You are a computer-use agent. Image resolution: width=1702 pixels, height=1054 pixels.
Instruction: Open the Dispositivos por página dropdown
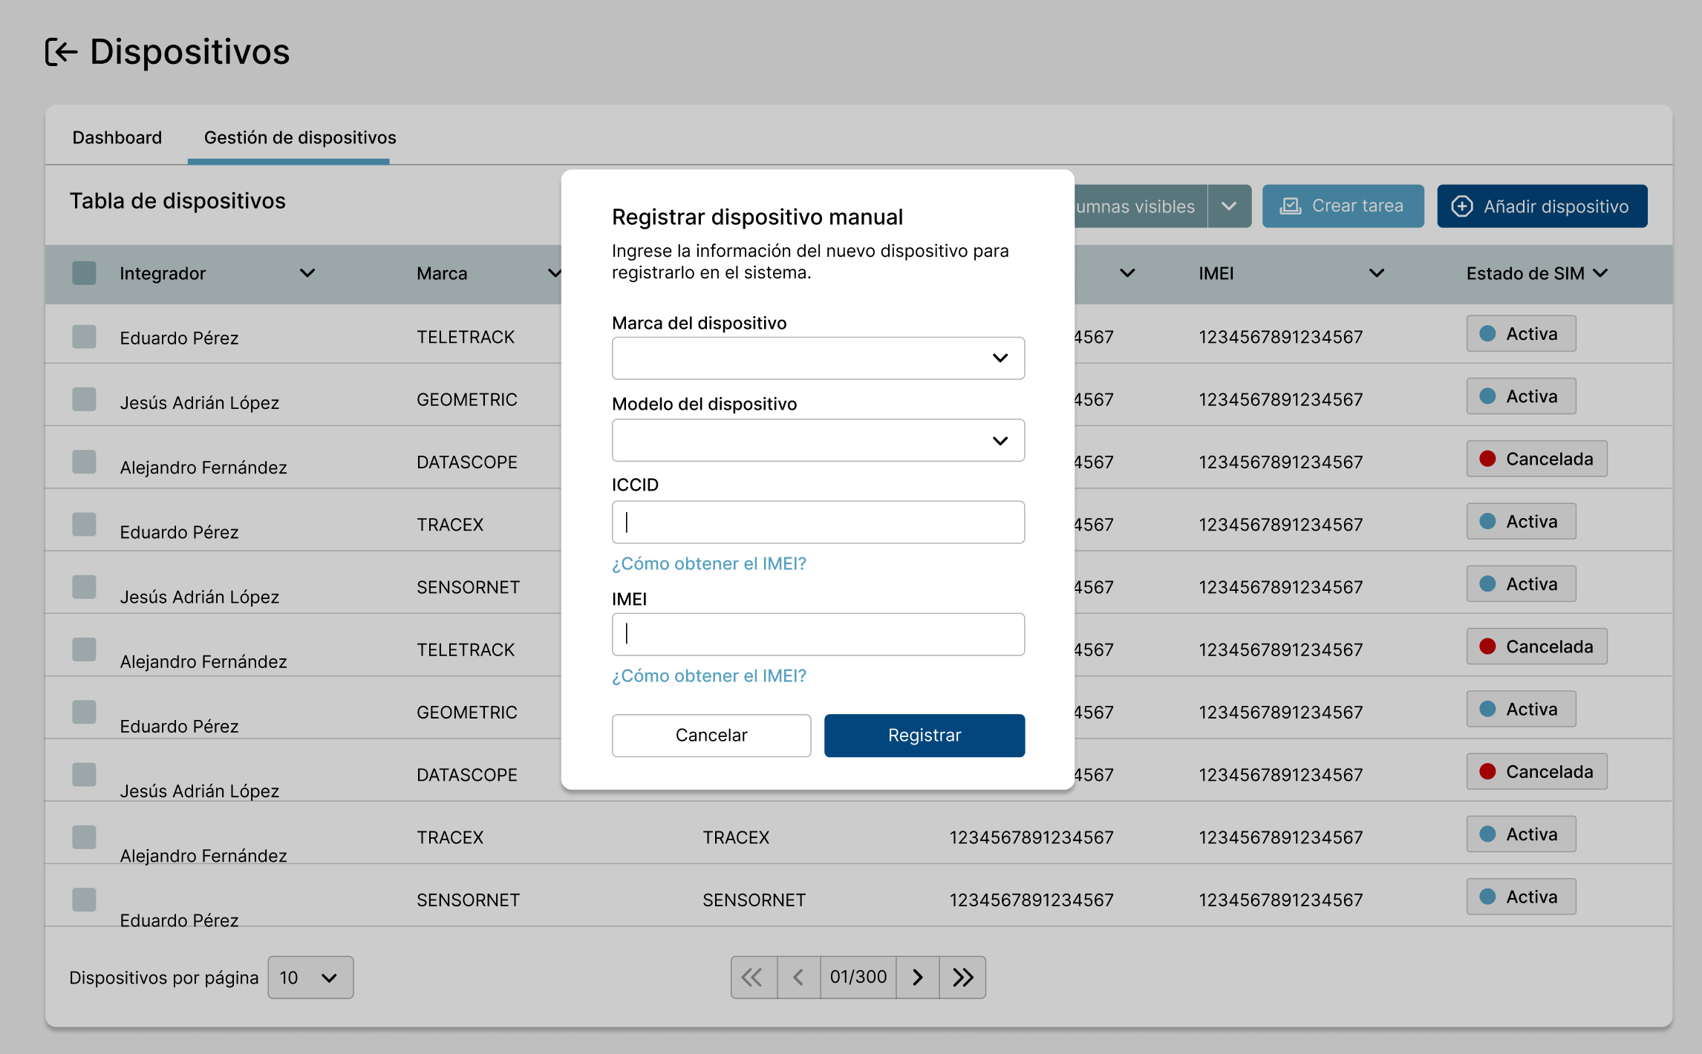310,978
